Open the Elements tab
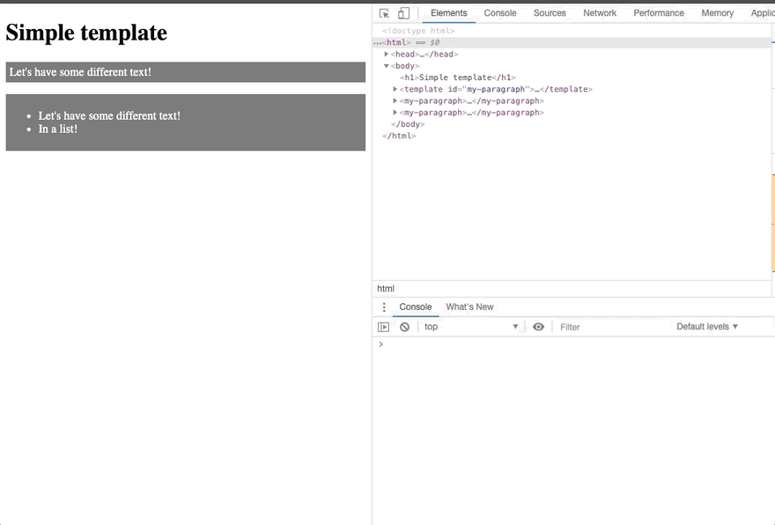 [449, 13]
